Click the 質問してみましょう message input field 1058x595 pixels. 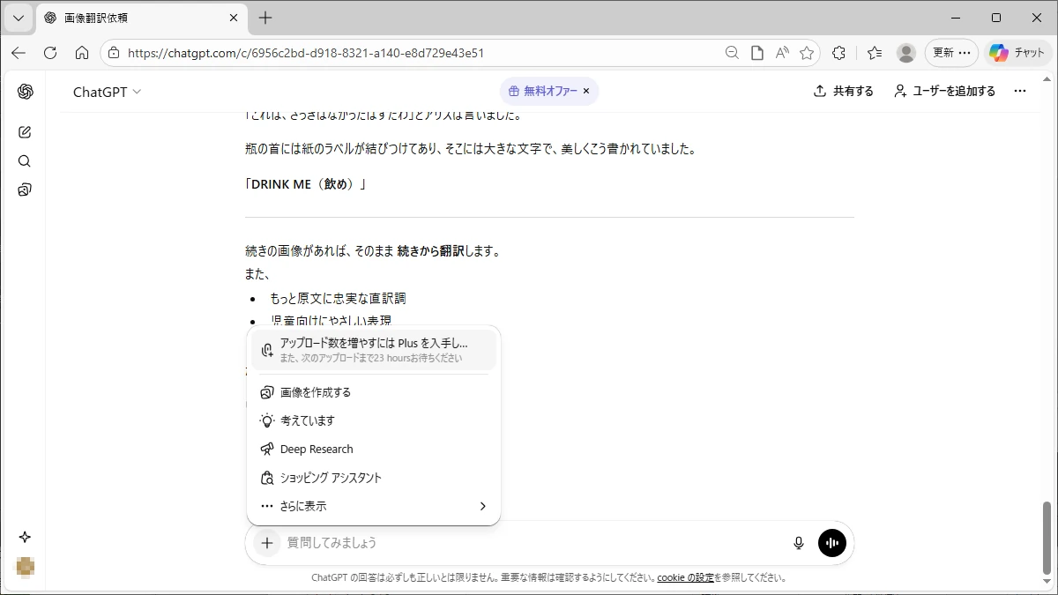[529, 543]
